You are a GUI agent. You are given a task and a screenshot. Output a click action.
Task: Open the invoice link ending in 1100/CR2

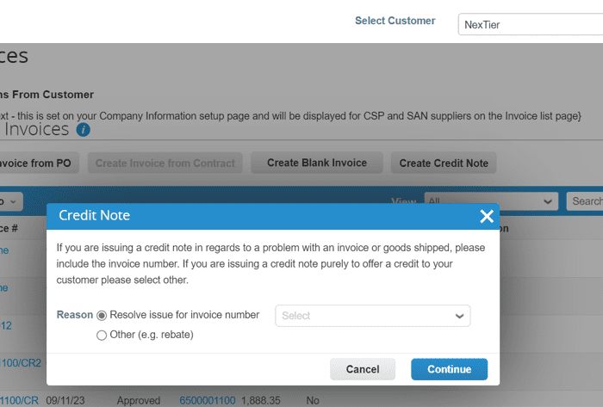[x=19, y=364]
